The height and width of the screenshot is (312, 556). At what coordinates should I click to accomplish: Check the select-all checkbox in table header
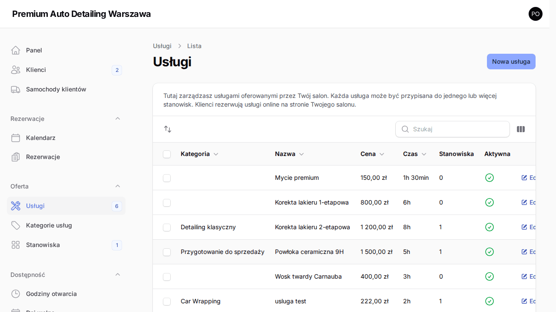click(167, 154)
